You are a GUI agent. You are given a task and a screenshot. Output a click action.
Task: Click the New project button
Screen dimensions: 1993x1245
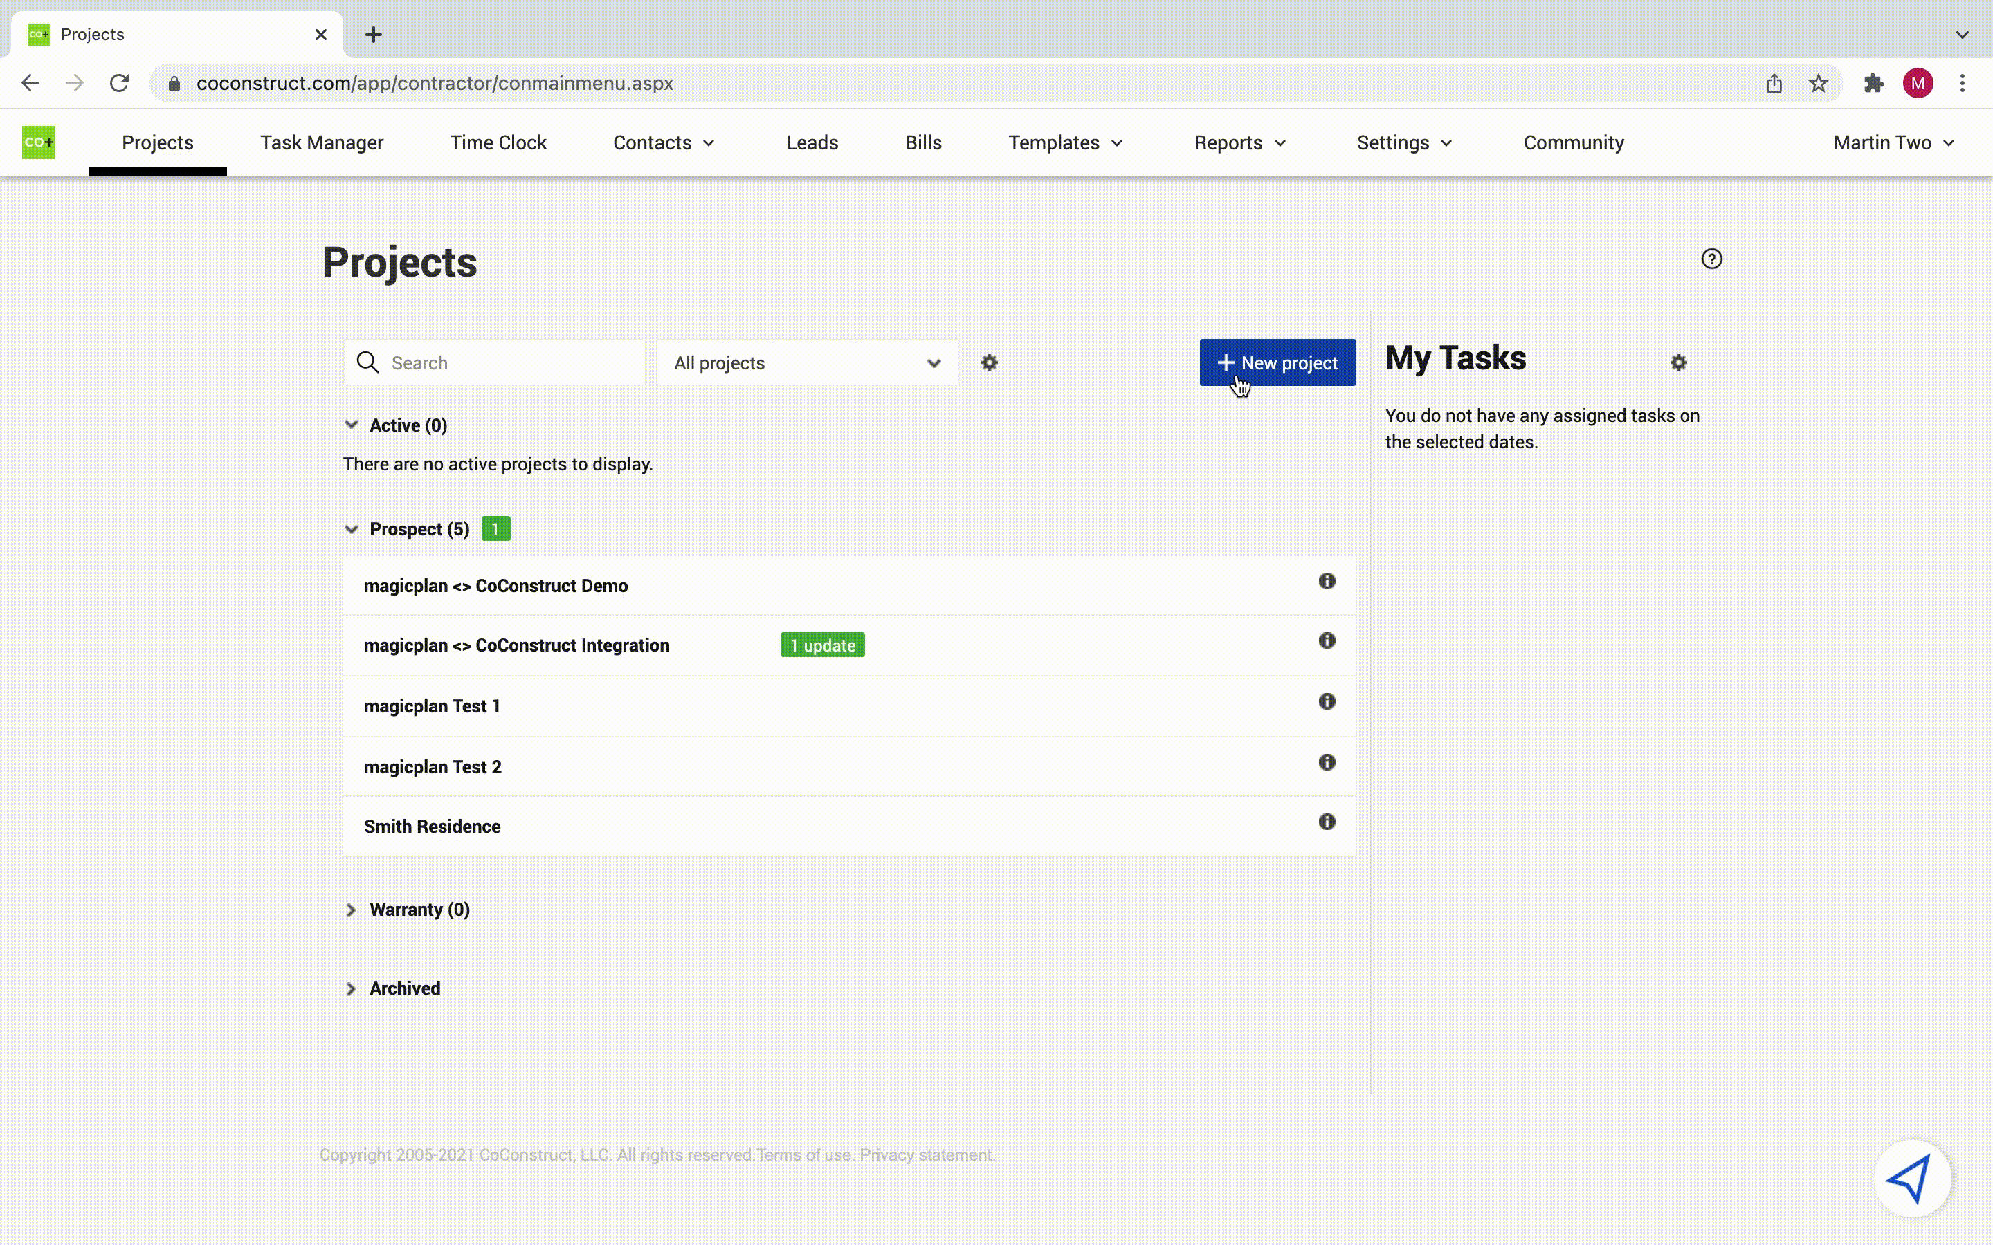coord(1277,362)
